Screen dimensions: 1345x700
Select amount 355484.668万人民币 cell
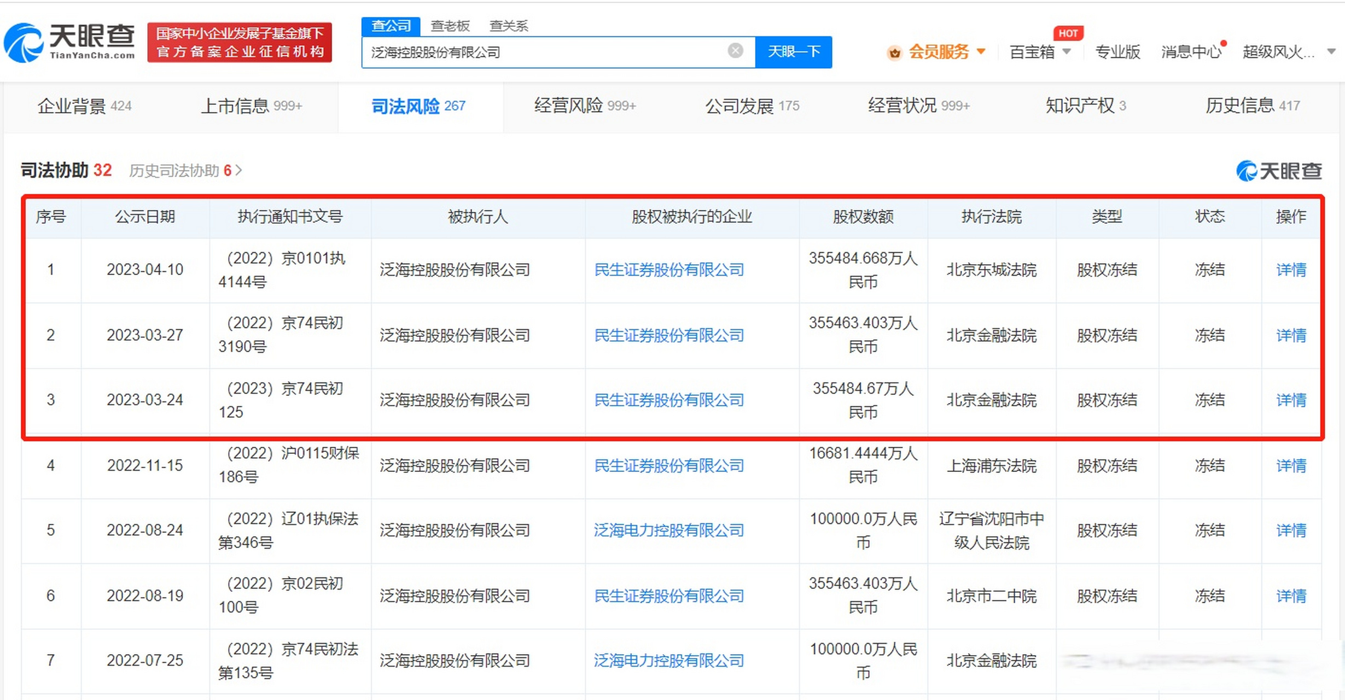(863, 270)
